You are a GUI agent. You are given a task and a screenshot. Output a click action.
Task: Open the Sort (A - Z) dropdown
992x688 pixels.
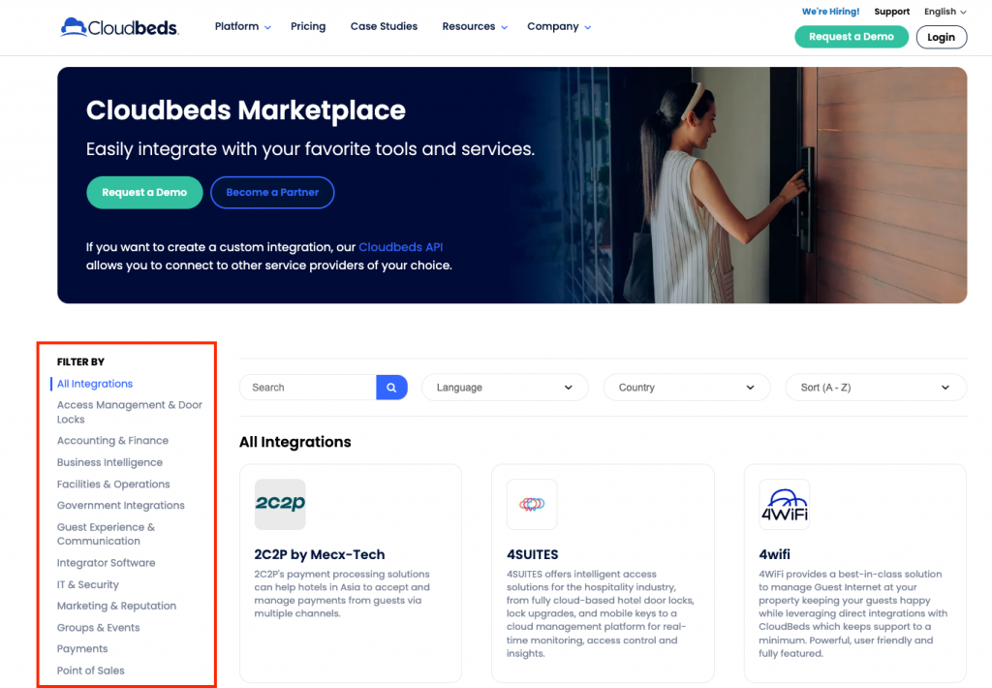coord(876,388)
